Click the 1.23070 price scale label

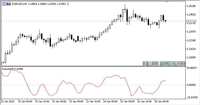[x=191, y=32]
